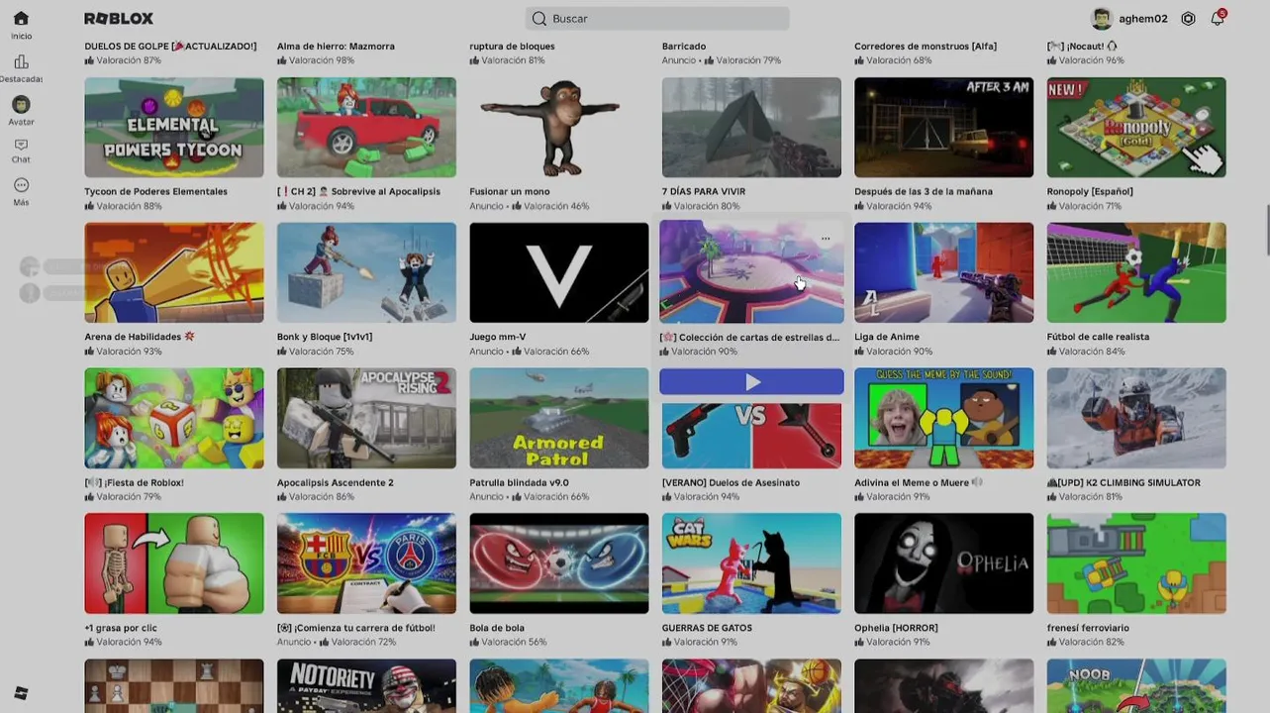
Task: Open the Apocalipsis Ascendente 2 thumbnail
Action: 366,418
